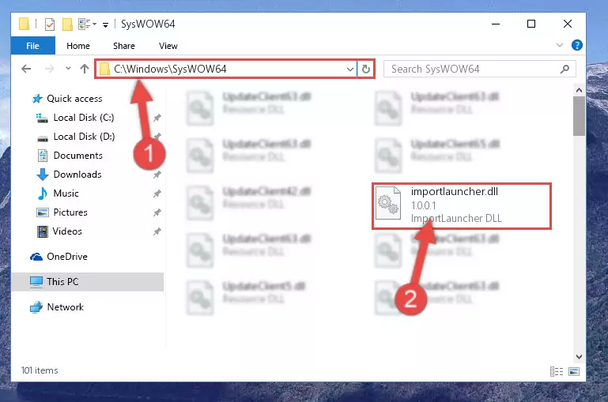Open the File menu tab
The image size is (608, 402).
click(33, 46)
